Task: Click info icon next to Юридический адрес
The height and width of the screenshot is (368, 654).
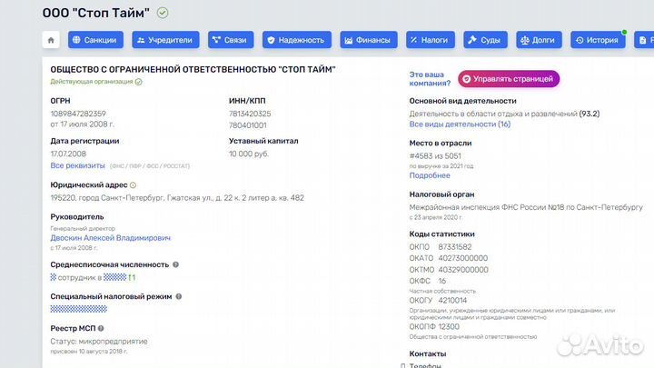Action: pyautogui.click(x=133, y=185)
